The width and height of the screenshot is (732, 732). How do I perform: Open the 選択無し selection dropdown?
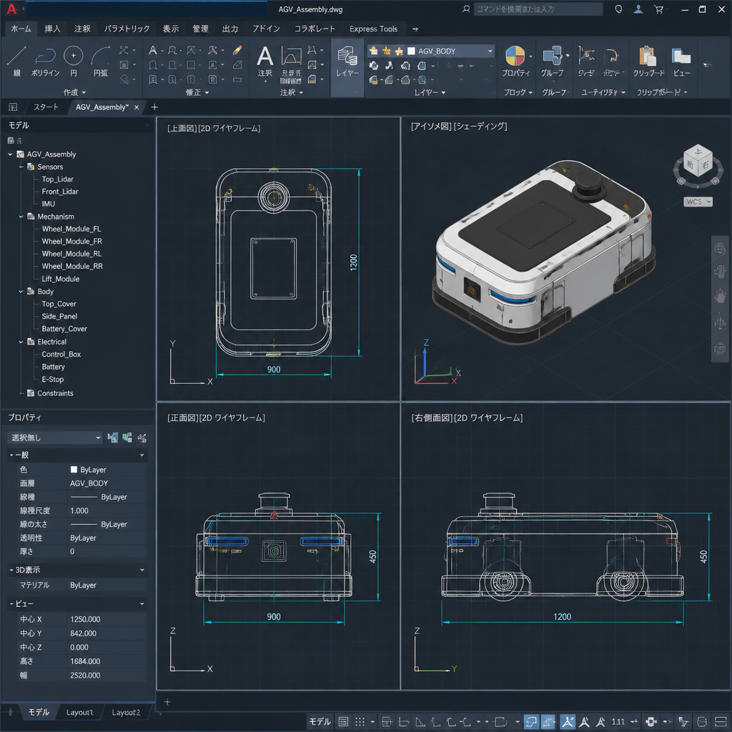click(55, 437)
